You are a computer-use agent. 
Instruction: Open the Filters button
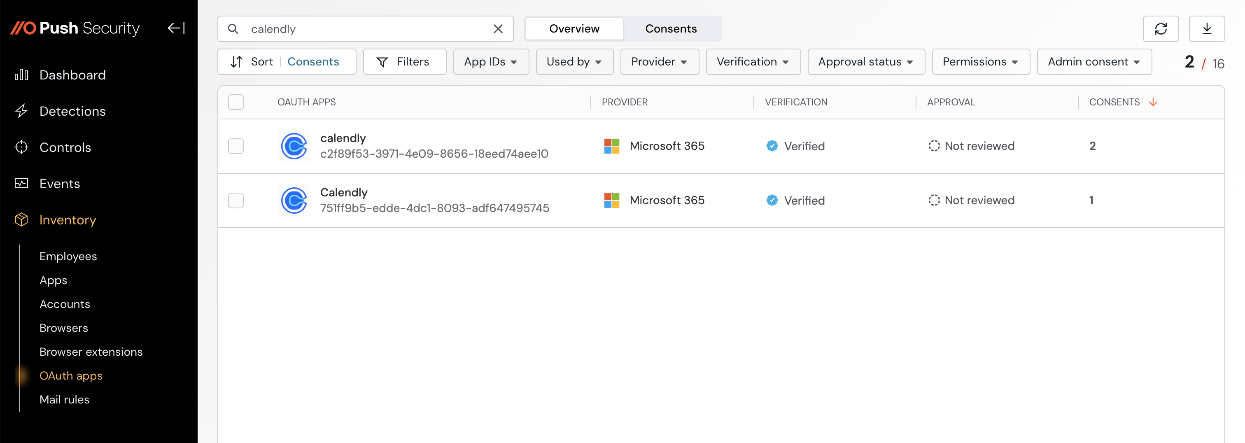(x=405, y=62)
